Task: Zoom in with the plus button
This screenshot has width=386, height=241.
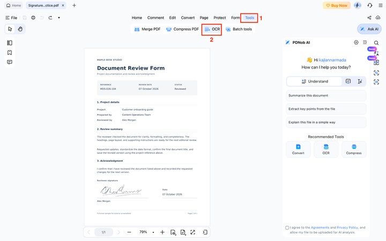Action: click(x=162, y=232)
